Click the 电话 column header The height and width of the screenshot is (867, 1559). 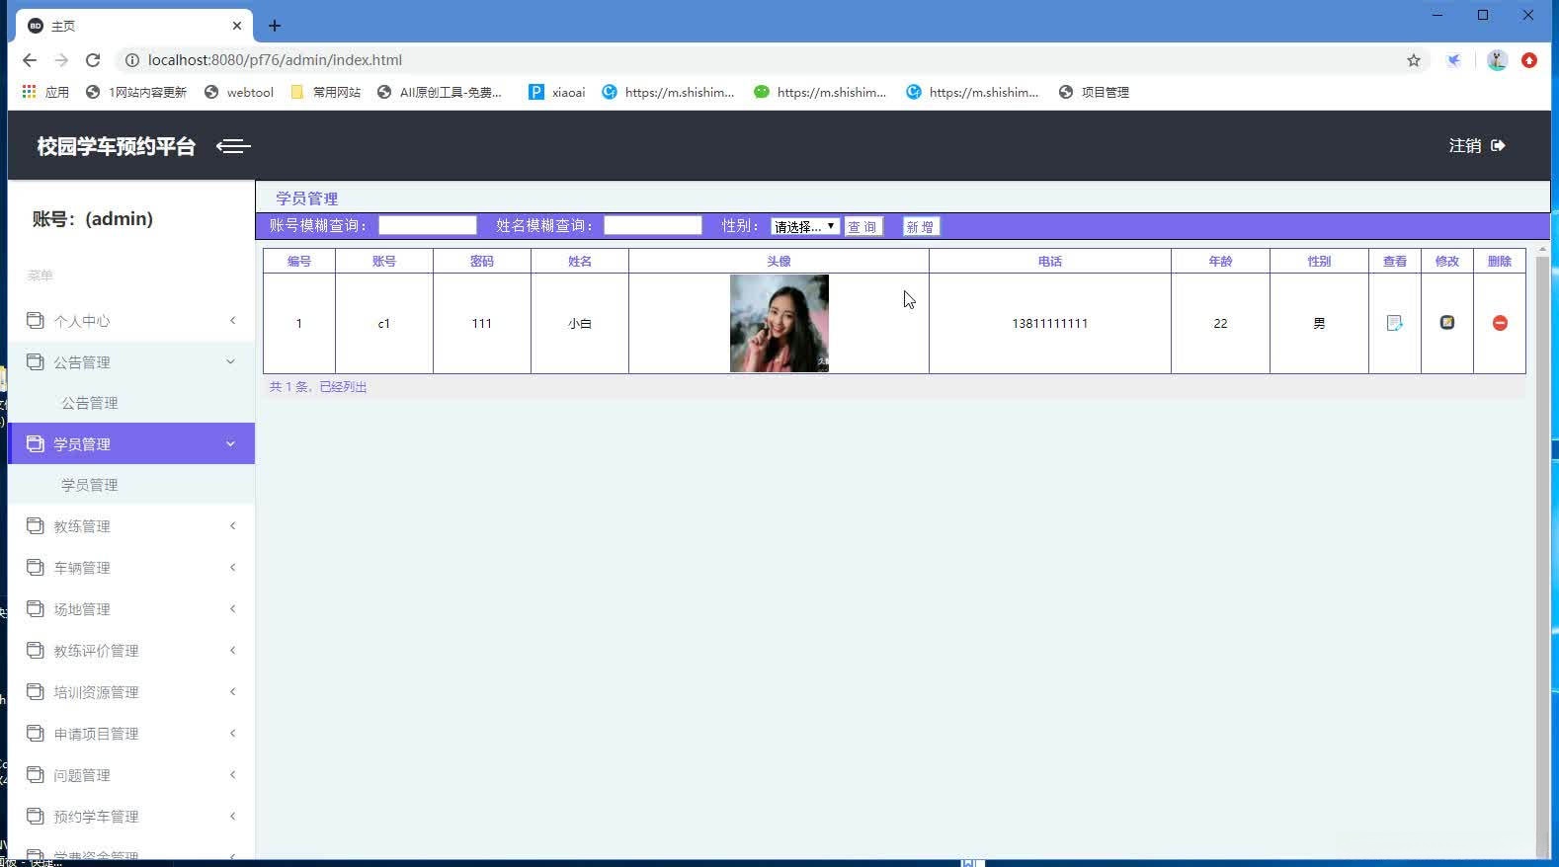(x=1049, y=261)
